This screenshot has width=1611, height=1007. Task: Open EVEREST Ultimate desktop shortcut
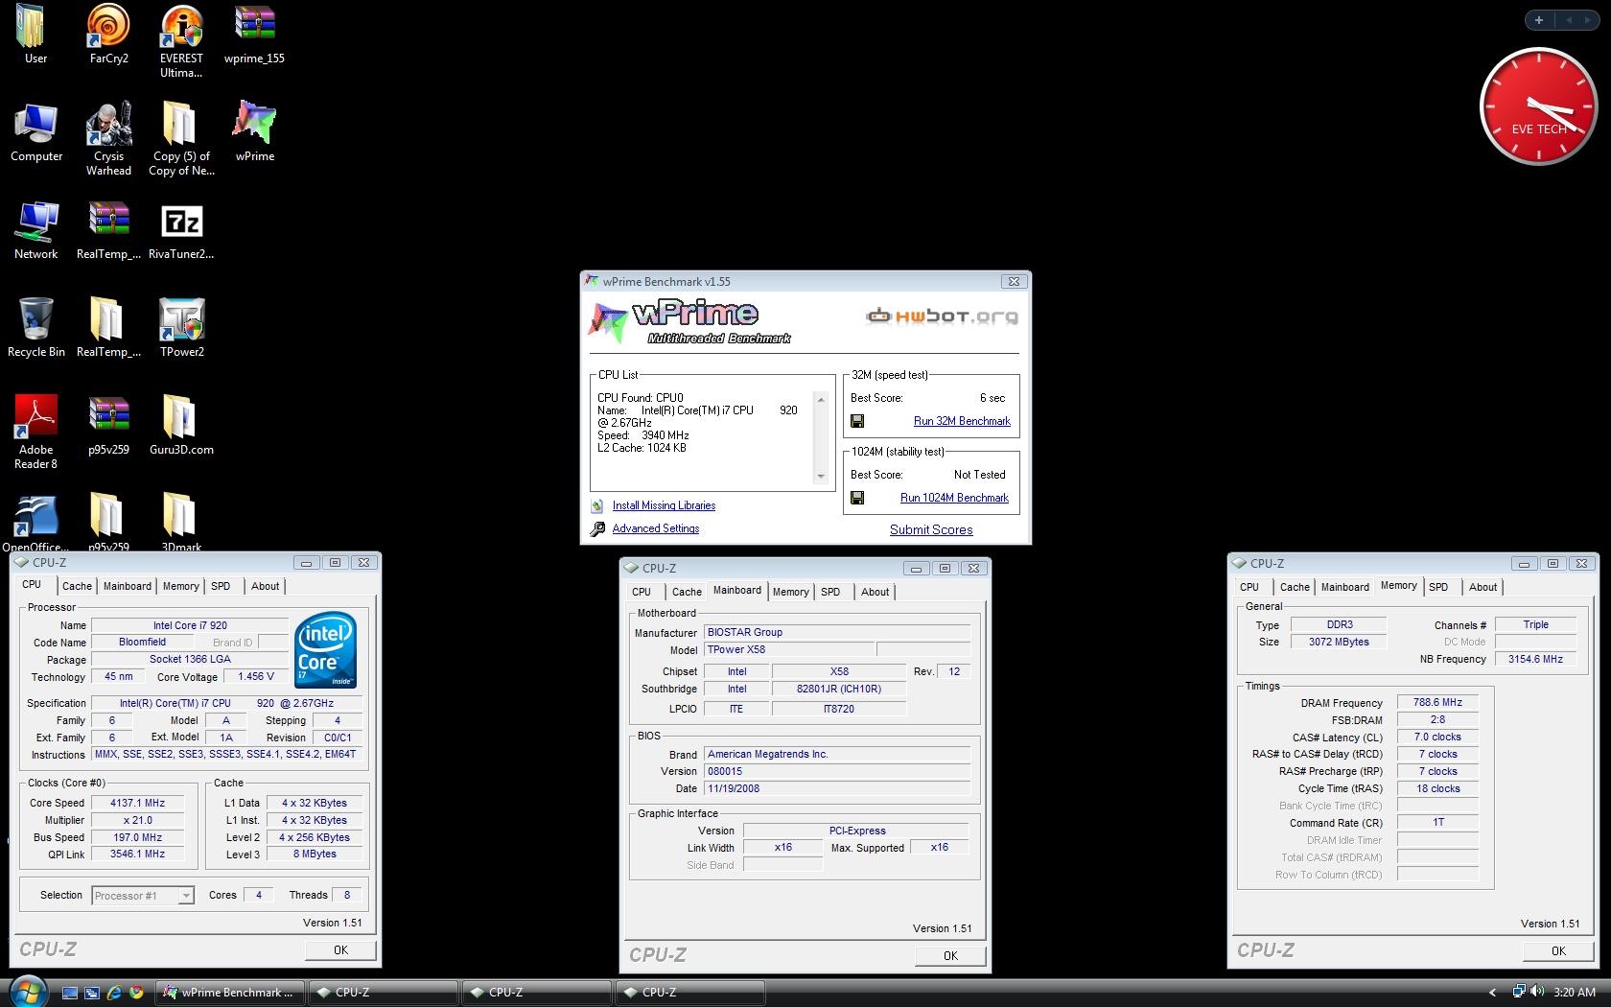tap(181, 40)
